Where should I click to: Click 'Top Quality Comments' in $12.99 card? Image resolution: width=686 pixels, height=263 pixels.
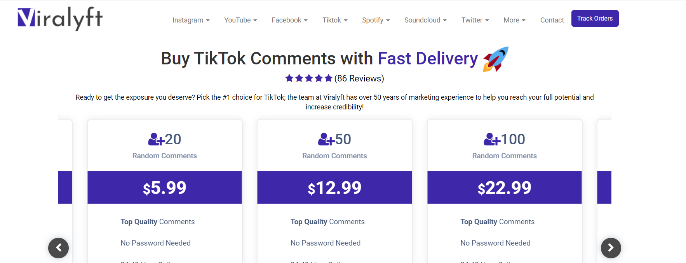pos(327,222)
